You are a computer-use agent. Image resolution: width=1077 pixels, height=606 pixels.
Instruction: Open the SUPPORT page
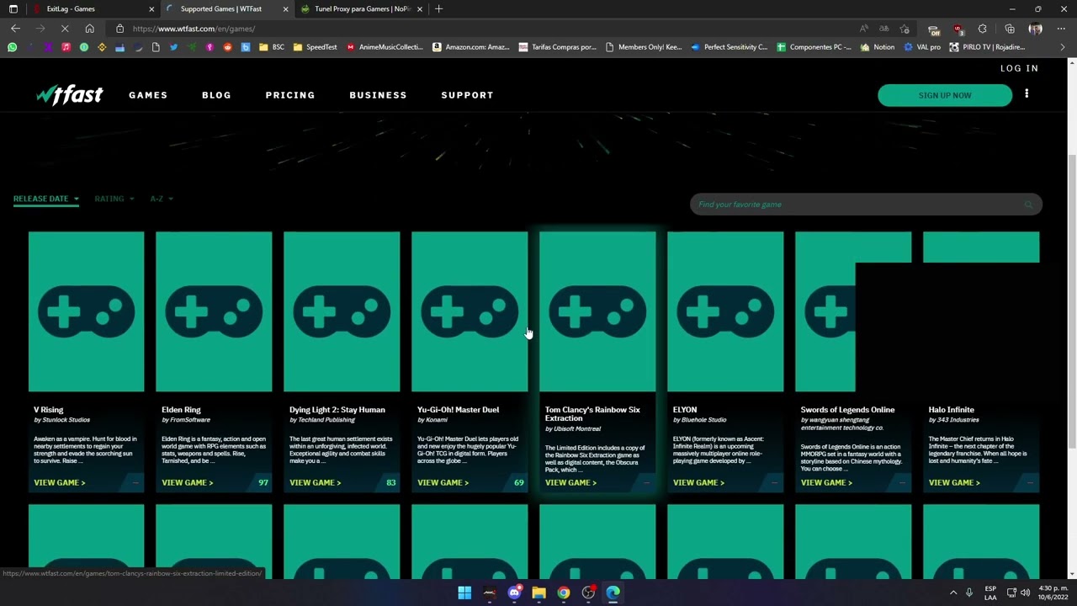(x=467, y=95)
